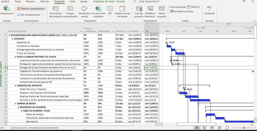Open the Ayuda tab

pos(84,2)
